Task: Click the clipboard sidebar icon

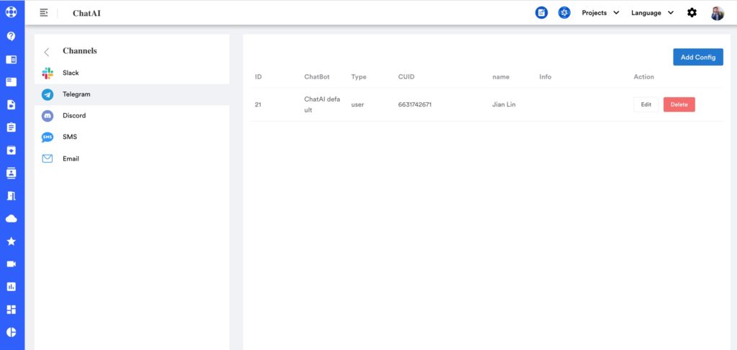Action: pyautogui.click(x=12, y=127)
